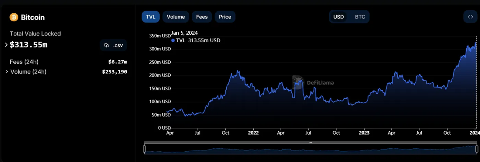Click the Bitcoin heading title

coord(33,18)
